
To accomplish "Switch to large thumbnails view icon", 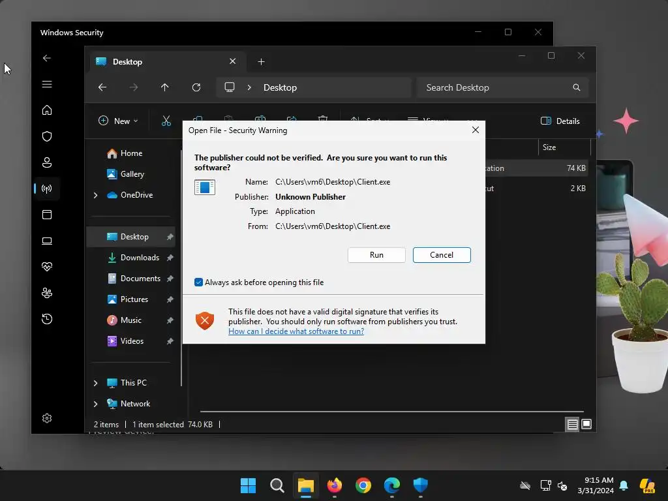I will [586, 424].
